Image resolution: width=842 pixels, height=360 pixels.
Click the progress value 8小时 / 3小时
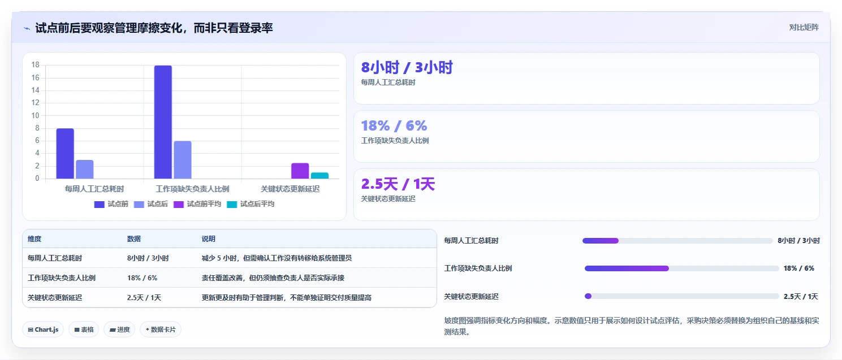coord(798,241)
